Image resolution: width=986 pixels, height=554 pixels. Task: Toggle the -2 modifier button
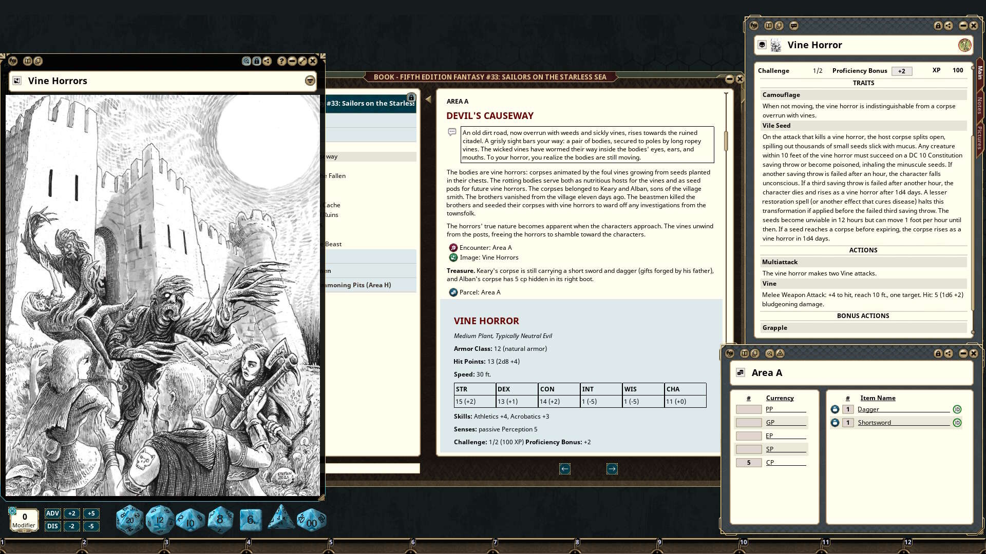point(71,526)
